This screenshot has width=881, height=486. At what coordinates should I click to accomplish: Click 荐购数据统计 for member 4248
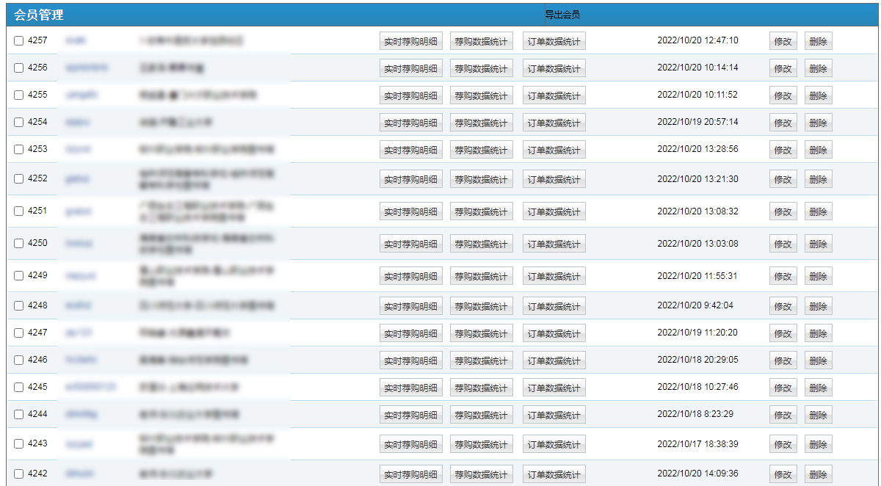click(x=481, y=307)
